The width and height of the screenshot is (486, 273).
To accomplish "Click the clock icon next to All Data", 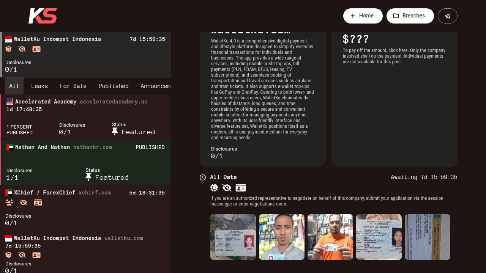I will point(203,177).
